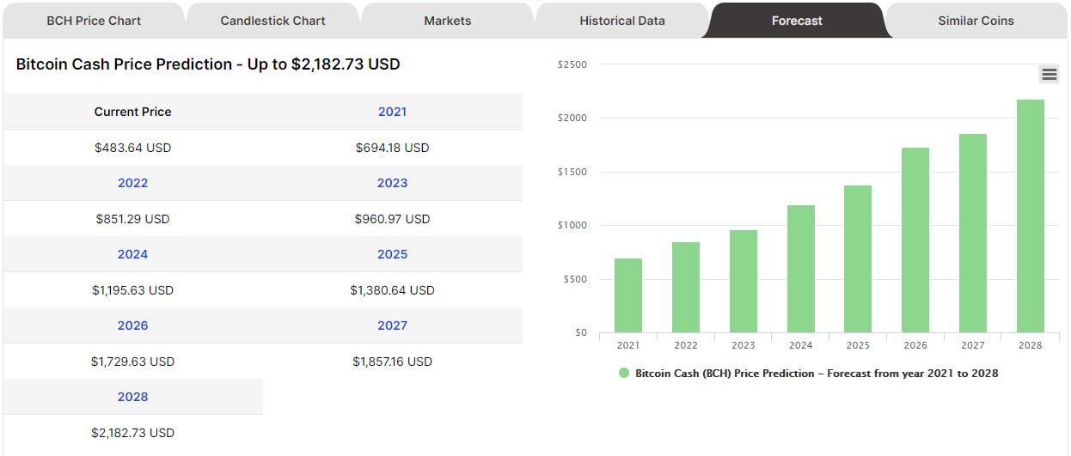Click the '2024' x-axis label under chart
Image resolution: width=1071 pixels, height=456 pixels.
tap(801, 345)
